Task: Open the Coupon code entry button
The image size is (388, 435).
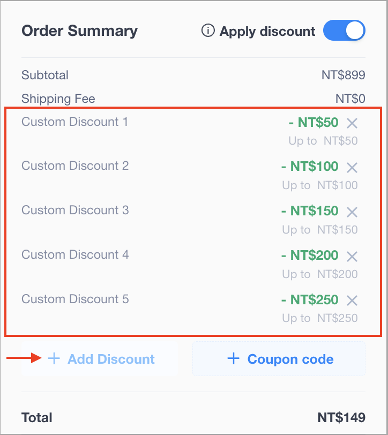Action: click(x=279, y=359)
